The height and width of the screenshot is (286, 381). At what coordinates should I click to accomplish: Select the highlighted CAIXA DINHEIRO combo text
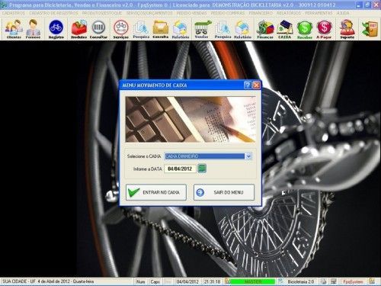pyautogui.click(x=205, y=156)
